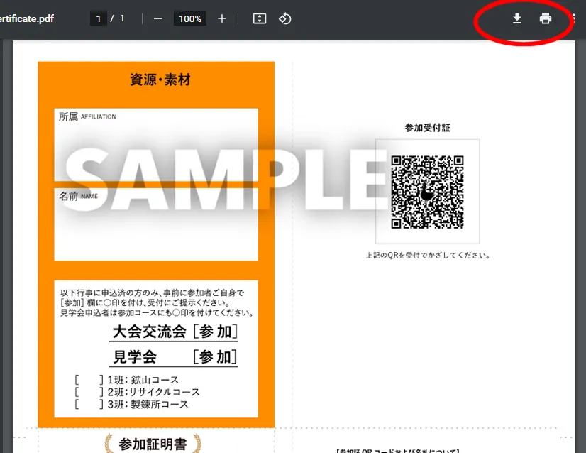Toggle the fit to page icon
586x453 pixels.
coord(260,19)
